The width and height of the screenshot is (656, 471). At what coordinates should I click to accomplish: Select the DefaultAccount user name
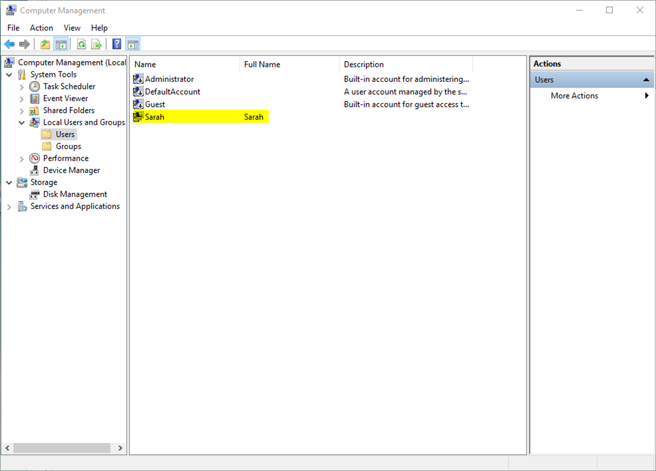coord(173,91)
